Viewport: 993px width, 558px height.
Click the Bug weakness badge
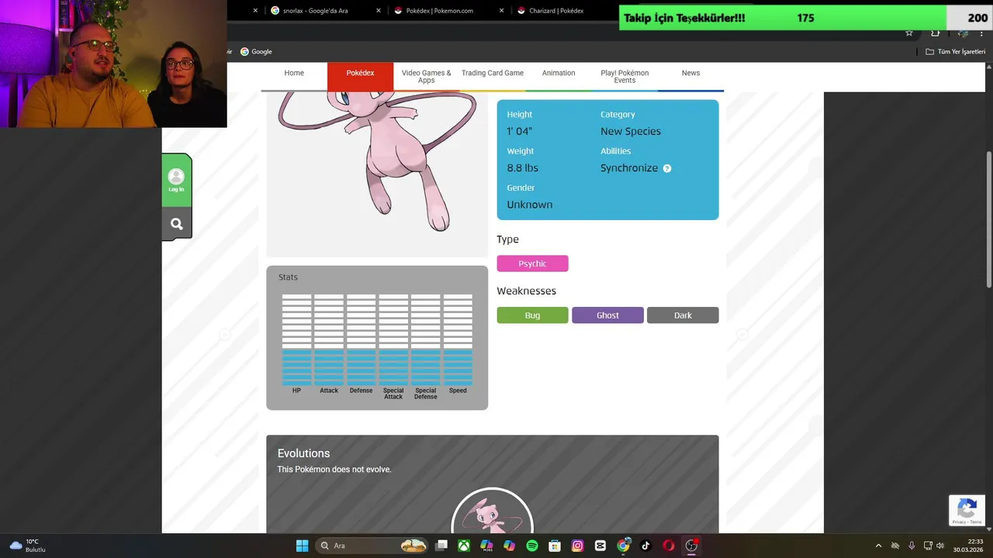click(532, 315)
